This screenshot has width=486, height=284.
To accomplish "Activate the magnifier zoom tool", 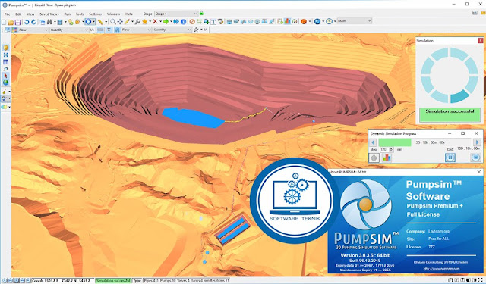I will 113,22.
